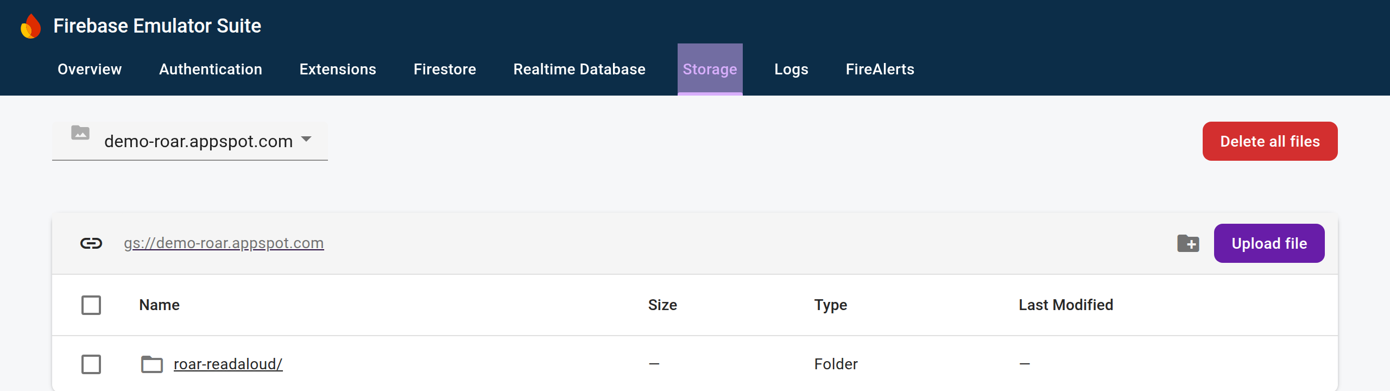
Task: Switch to the Realtime Database tab
Action: (x=579, y=70)
